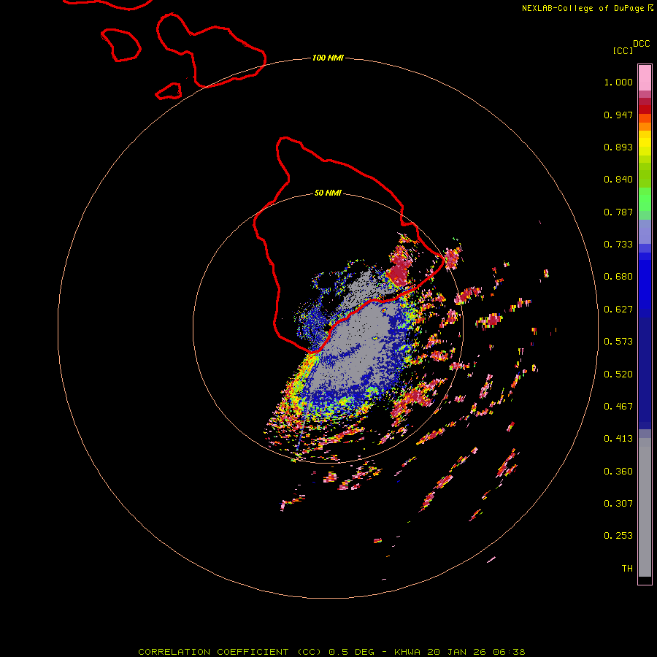Select the 0.840 legend value

pos(618,180)
